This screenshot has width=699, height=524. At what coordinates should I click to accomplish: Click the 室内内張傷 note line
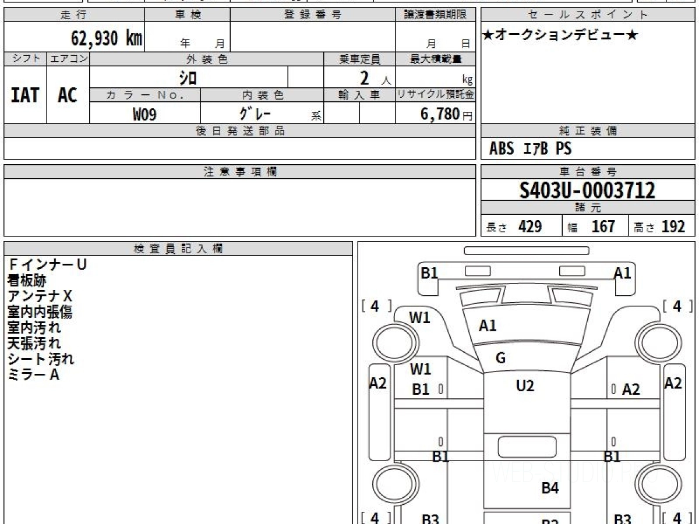point(40,312)
